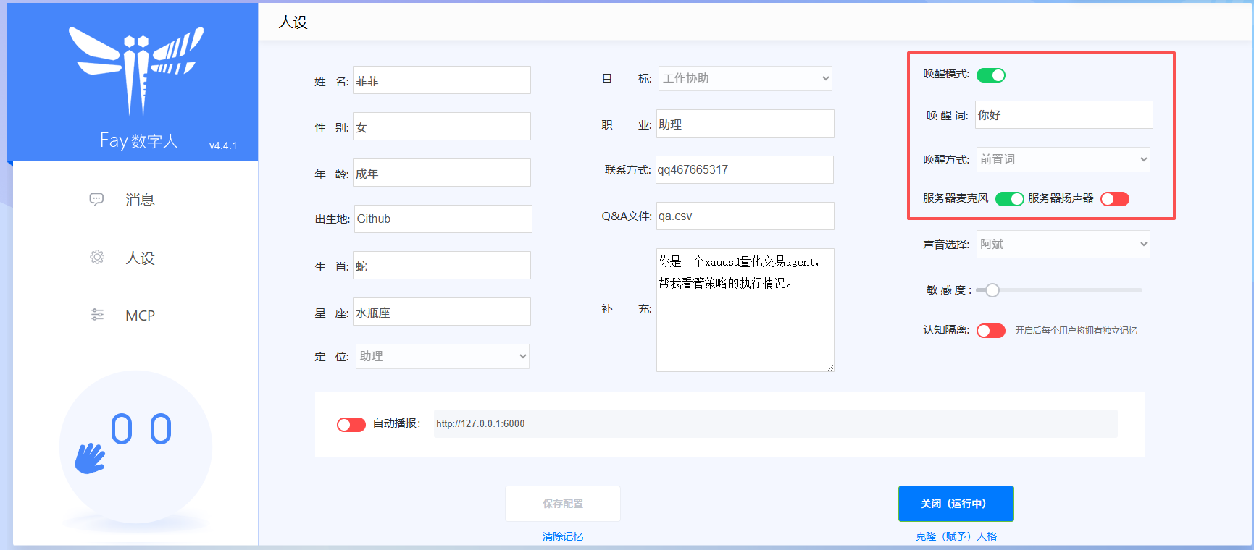The height and width of the screenshot is (550, 1254).
Task: Enable the 认知隔离 switch
Action: 991,331
